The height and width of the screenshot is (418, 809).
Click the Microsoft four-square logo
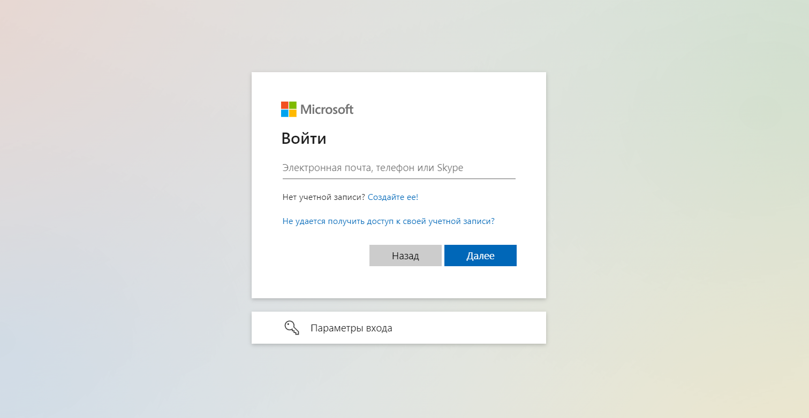coord(289,109)
